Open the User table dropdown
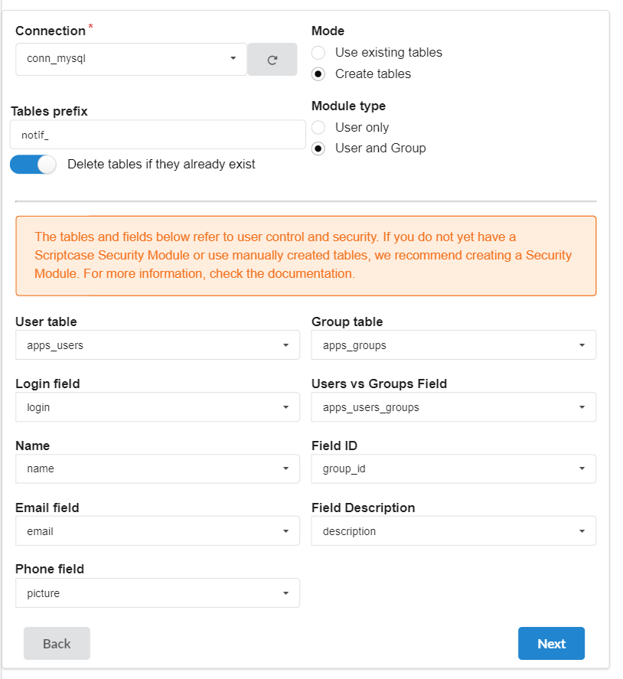 pyautogui.click(x=157, y=344)
